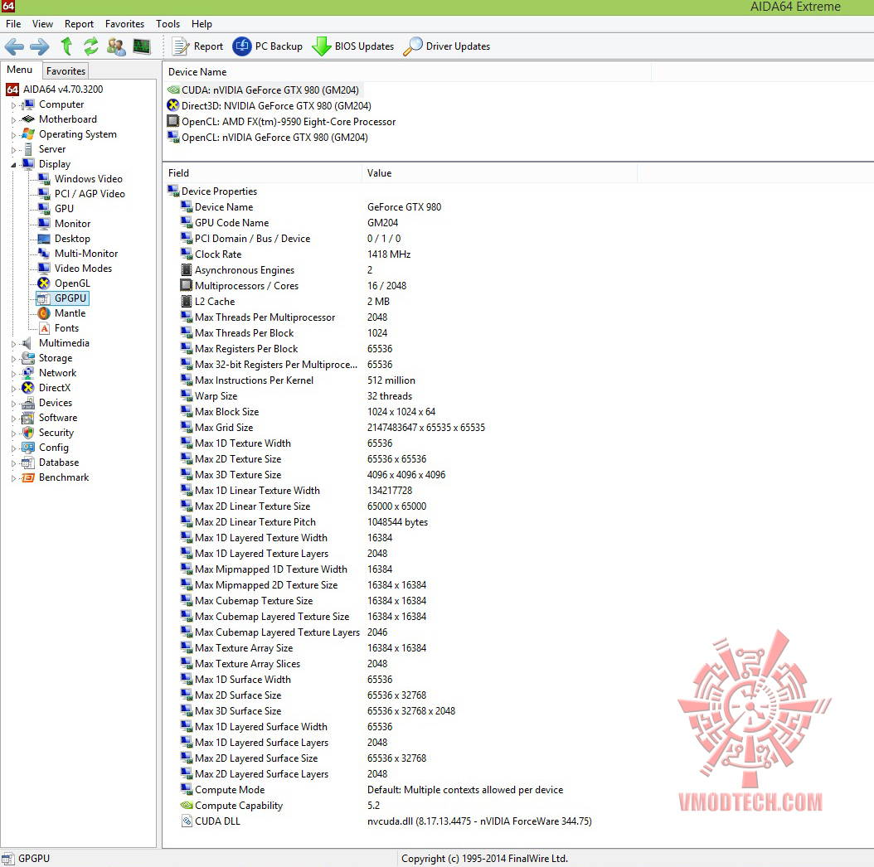Open the Report menu

click(x=79, y=24)
